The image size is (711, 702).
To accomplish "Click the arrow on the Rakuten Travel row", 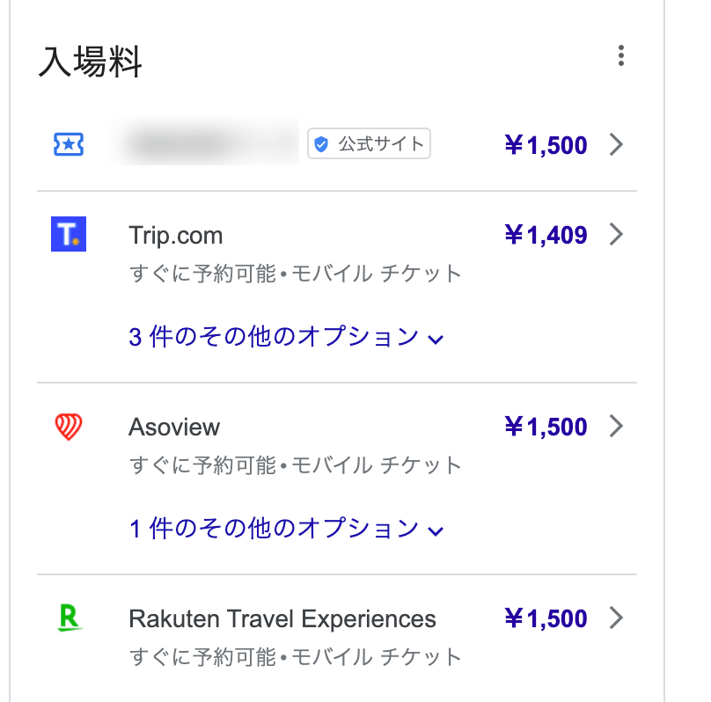I will point(616,618).
